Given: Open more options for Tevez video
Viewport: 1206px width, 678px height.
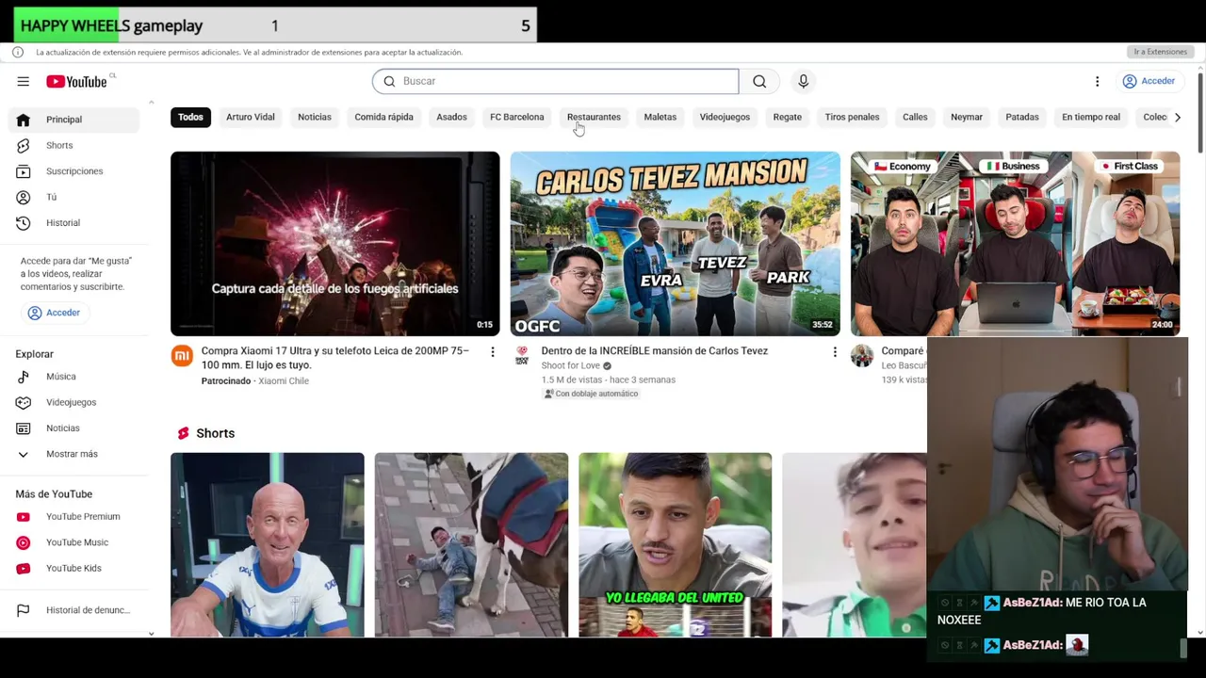Looking at the screenshot, I should click(x=834, y=352).
